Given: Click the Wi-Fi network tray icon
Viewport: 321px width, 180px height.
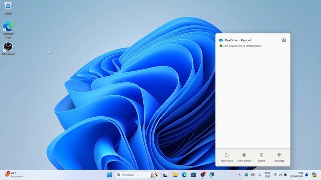Looking at the screenshot, I should pyautogui.click(x=275, y=175).
